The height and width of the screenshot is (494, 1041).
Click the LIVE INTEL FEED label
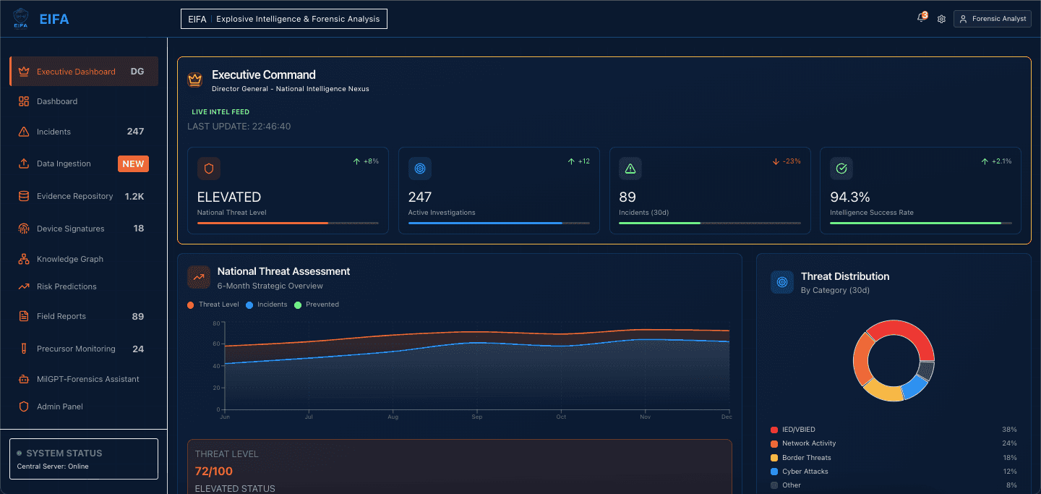click(x=220, y=112)
